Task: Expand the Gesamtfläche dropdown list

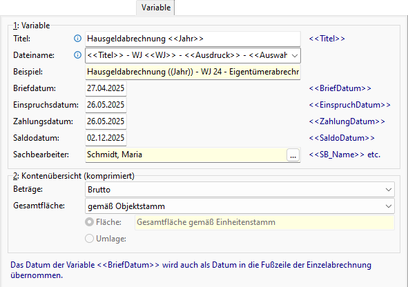Action: [x=240, y=206]
